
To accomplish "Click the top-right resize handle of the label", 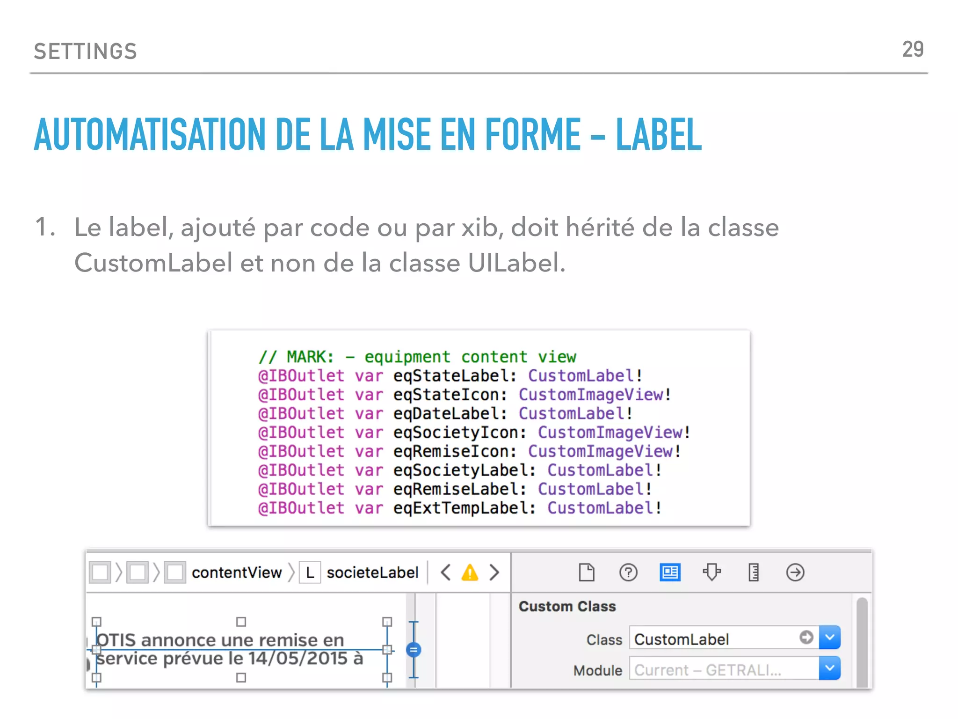I will [x=387, y=622].
